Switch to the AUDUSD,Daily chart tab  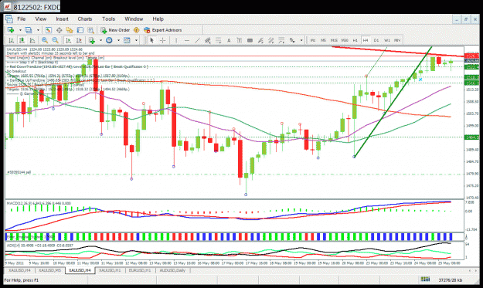click(172, 270)
